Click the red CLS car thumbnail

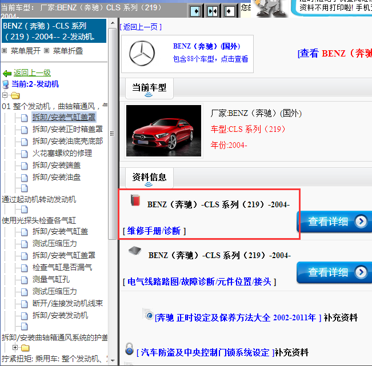[x=163, y=131]
